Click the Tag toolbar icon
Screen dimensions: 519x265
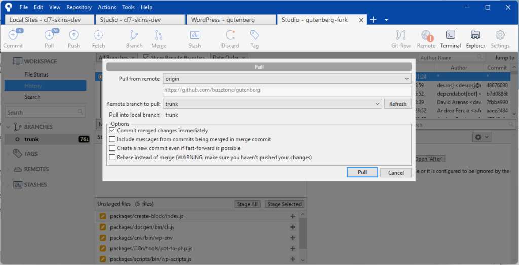point(254,39)
